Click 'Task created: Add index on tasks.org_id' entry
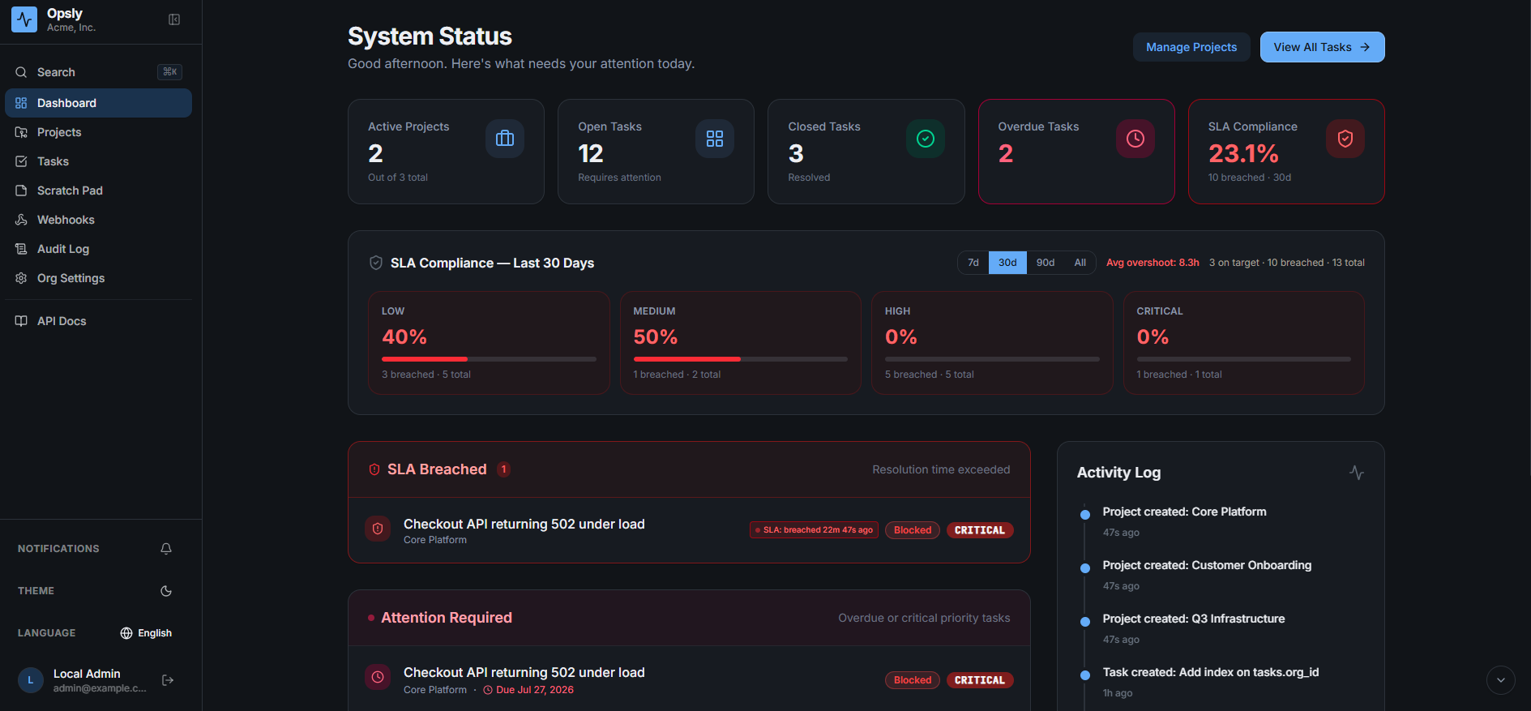The height and width of the screenshot is (711, 1531). point(1211,672)
